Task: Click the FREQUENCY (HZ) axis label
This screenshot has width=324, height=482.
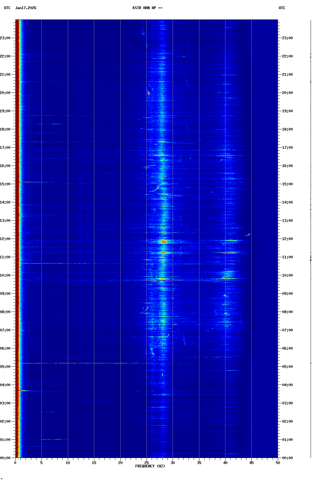Action: (150, 466)
